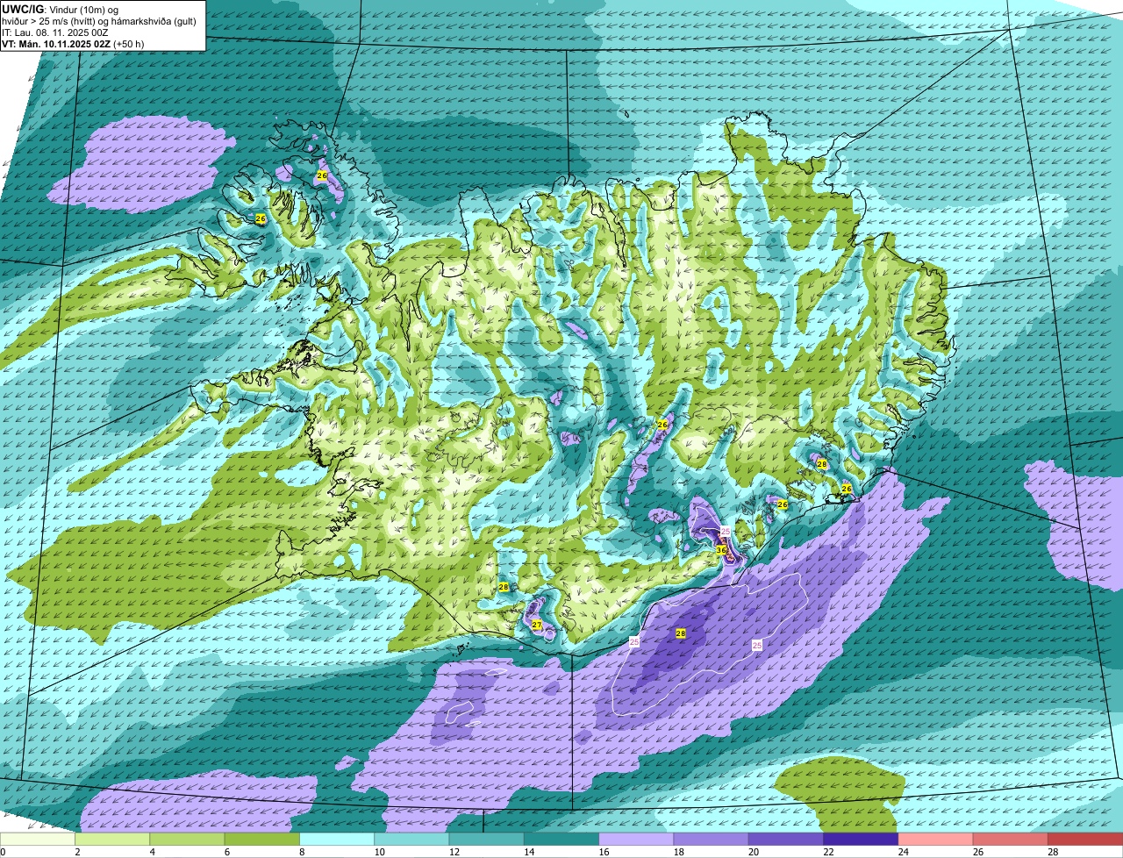Select the 4–6 m/s green legend swatch
The image size is (1123, 858).
tap(188, 840)
